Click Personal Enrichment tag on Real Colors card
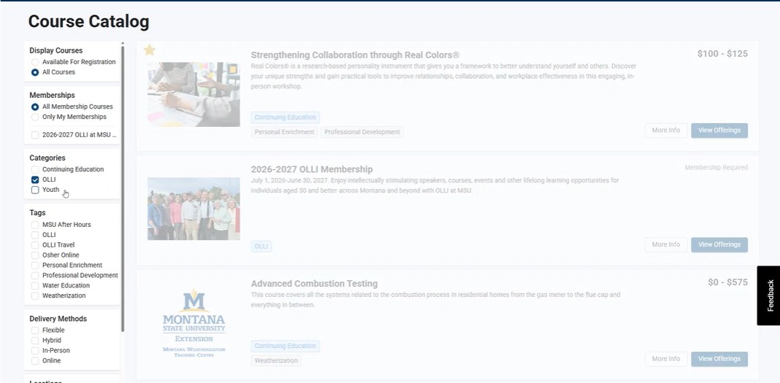780x383 pixels. (284, 132)
